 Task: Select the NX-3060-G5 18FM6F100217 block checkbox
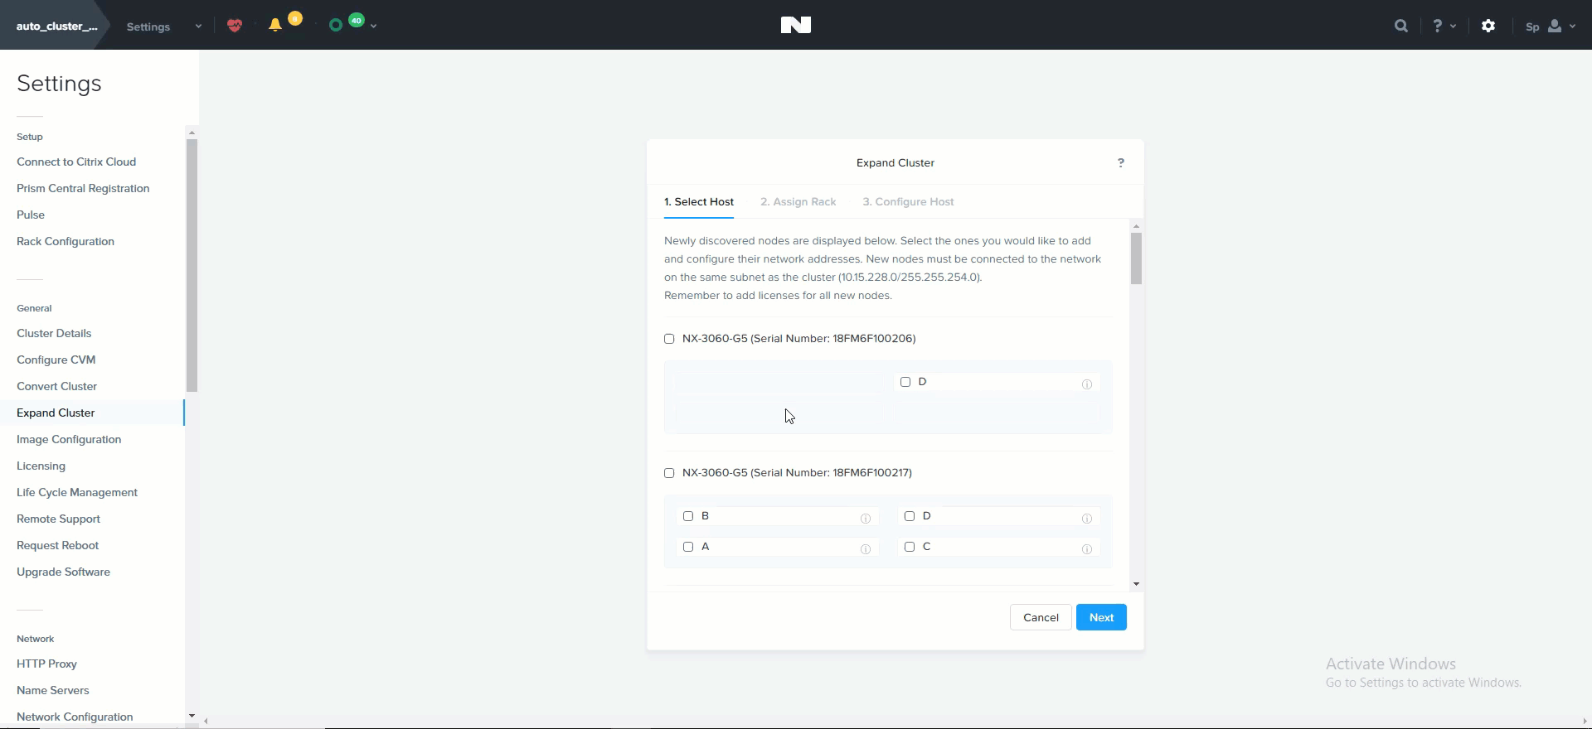[669, 473]
